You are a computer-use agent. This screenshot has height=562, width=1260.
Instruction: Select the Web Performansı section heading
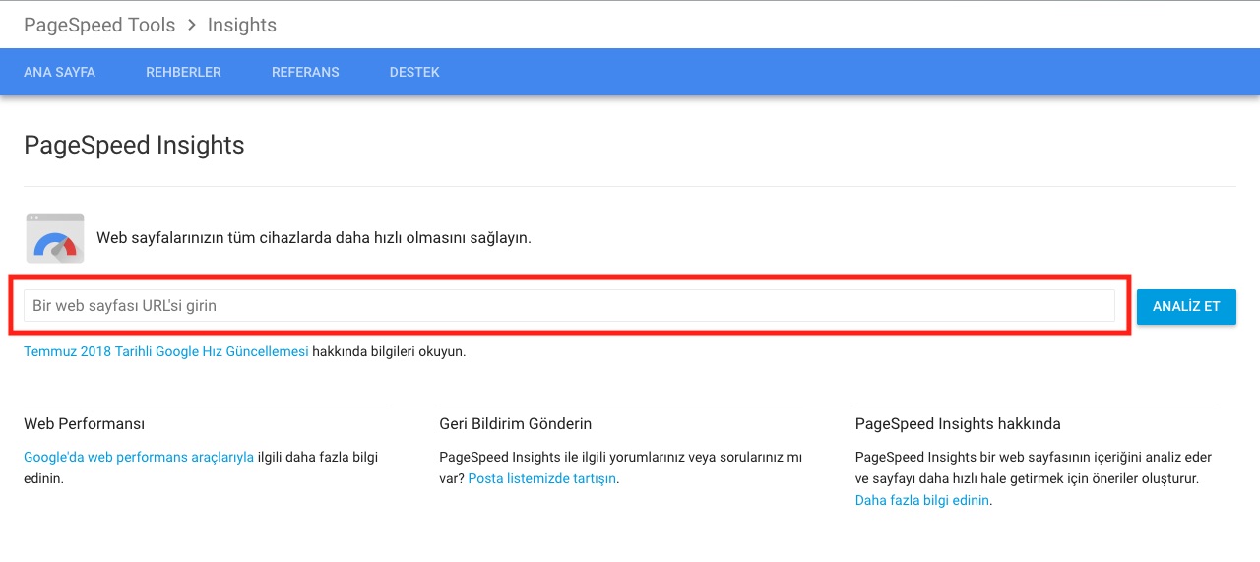pos(85,423)
